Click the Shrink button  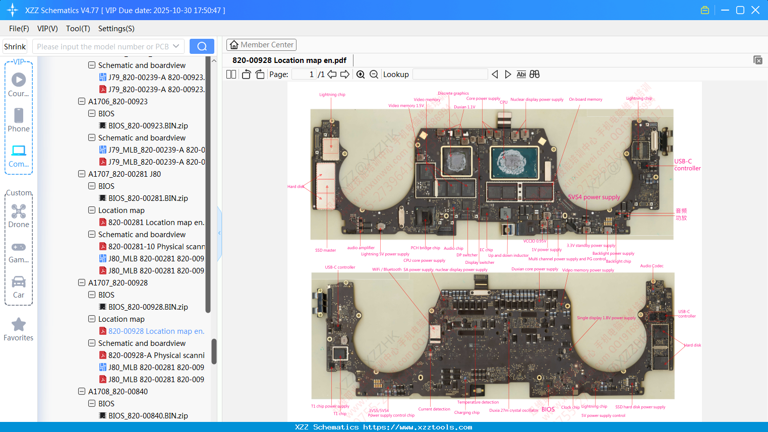tap(15, 46)
